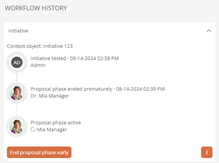Click the dotted connector between proposal phases
The image size is (219, 163).
click(17, 110)
